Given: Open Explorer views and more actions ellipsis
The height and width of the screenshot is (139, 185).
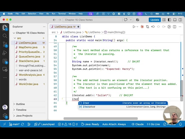Looking at the screenshot, I should click(44, 27).
